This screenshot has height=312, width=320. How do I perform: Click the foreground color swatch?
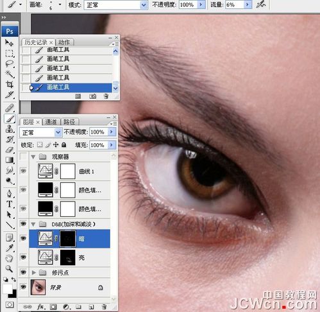tap(7, 289)
